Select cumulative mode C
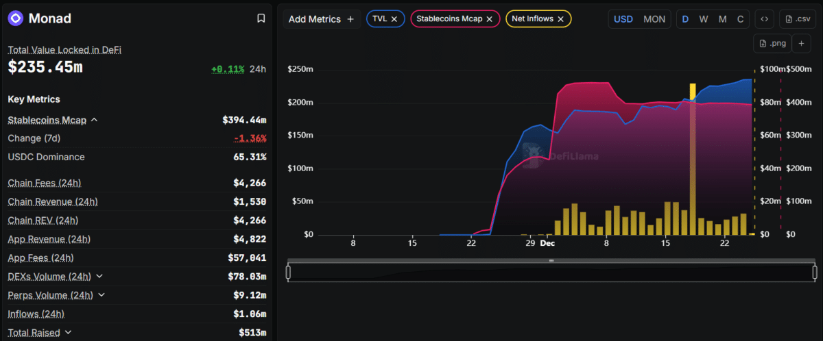 tap(740, 19)
